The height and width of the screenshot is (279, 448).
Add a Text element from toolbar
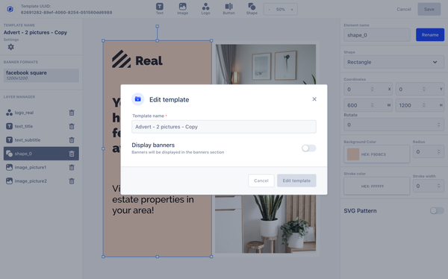pyautogui.click(x=160, y=9)
